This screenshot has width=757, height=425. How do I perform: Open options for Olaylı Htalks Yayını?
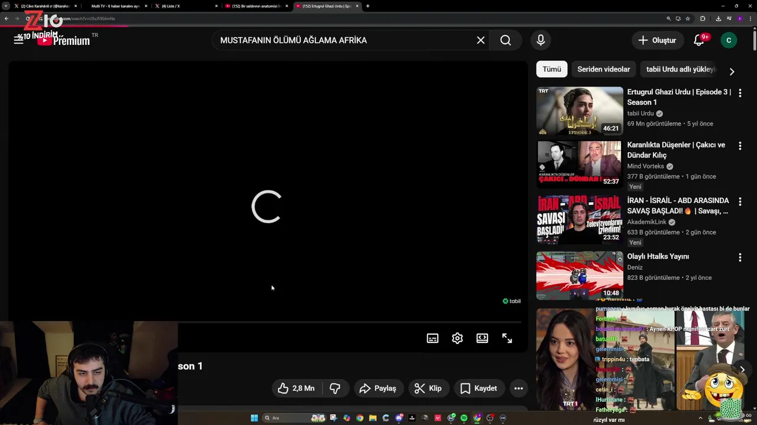[740, 257]
